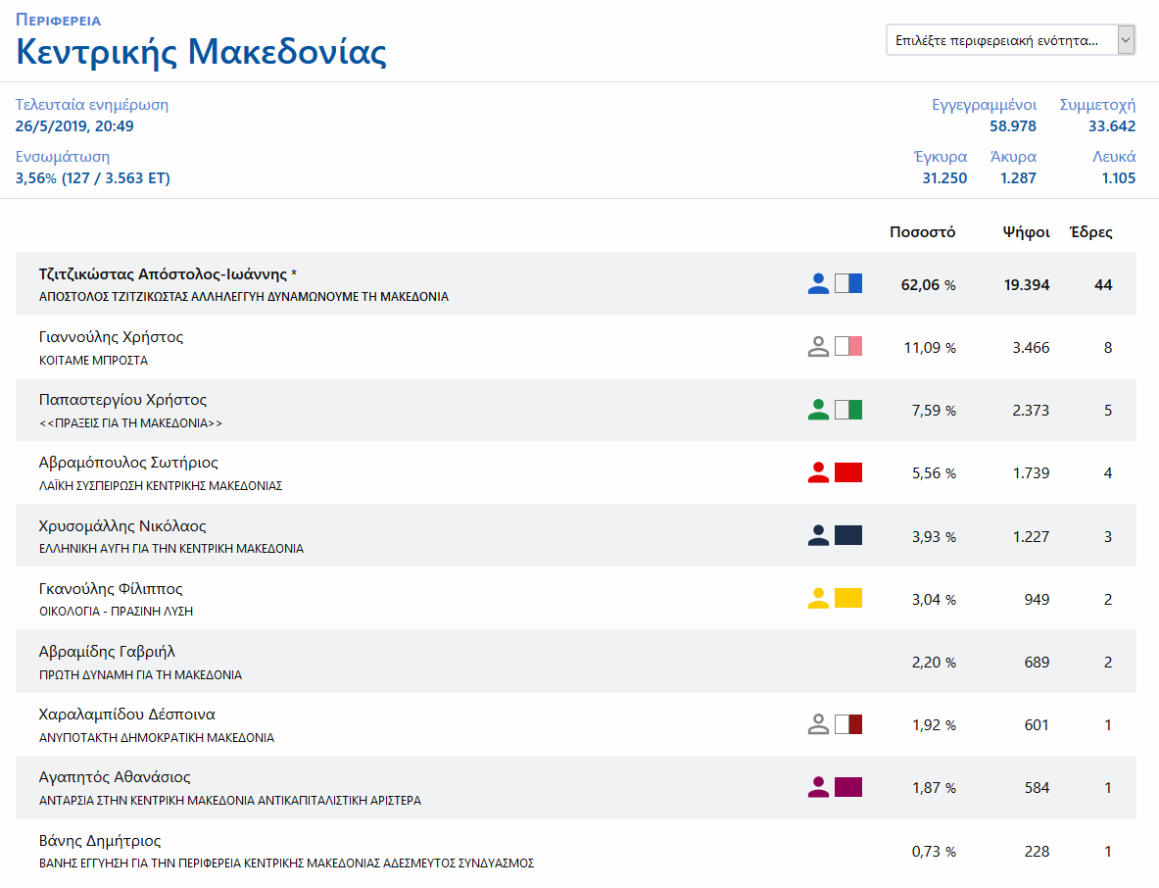This screenshot has width=1159, height=888.
Task: Click the Αβραμίδης Γαβριήλ candidate name
Action: [107, 652]
